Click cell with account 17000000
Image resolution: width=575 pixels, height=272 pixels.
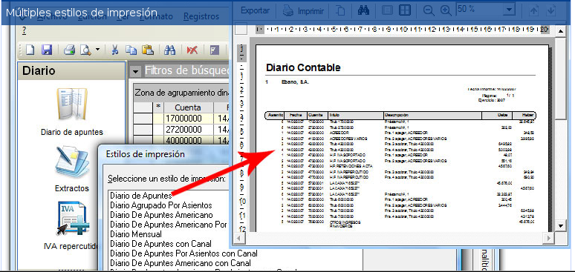189,119
